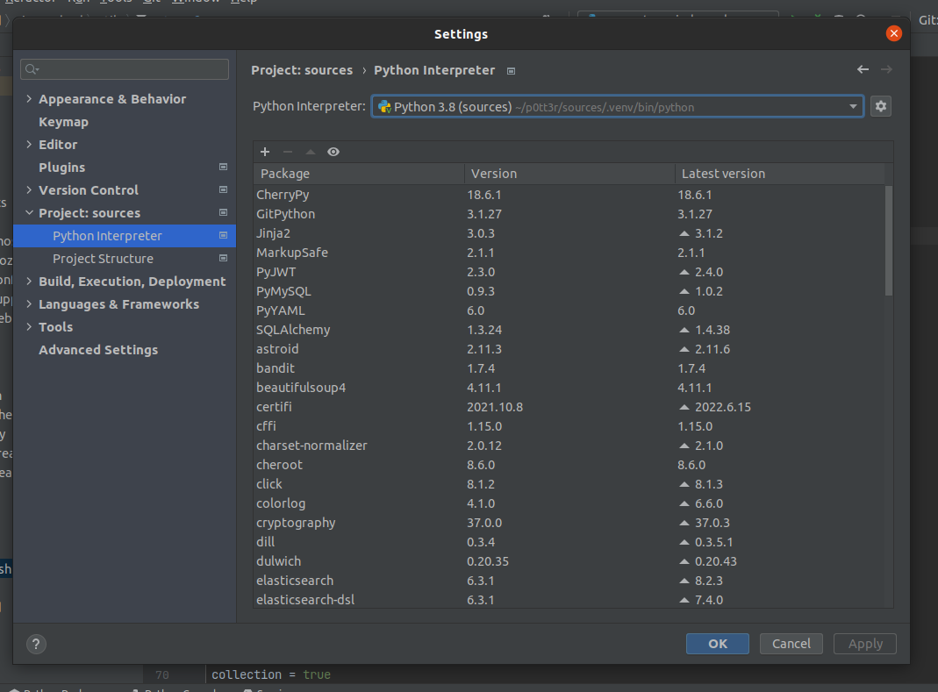Click the Apply button

865,644
